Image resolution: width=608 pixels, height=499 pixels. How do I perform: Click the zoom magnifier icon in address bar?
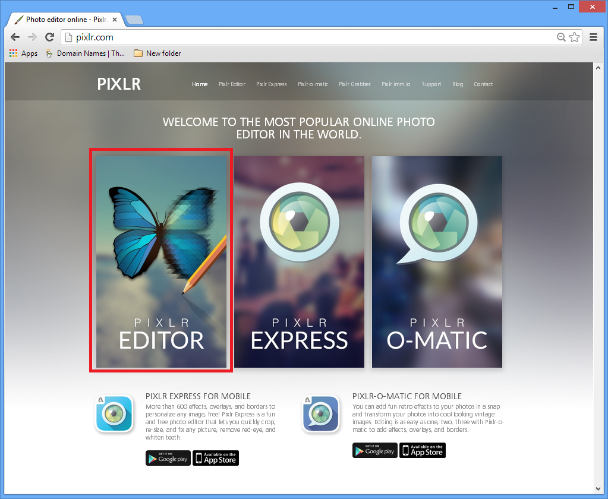tap(561, 37)
